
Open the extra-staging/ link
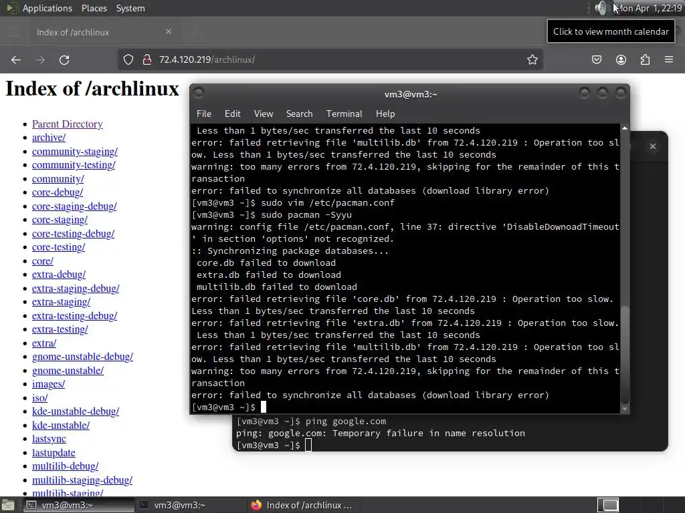(x=61, y=303)
